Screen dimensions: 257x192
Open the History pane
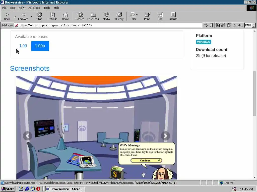(x=119, y=16)
